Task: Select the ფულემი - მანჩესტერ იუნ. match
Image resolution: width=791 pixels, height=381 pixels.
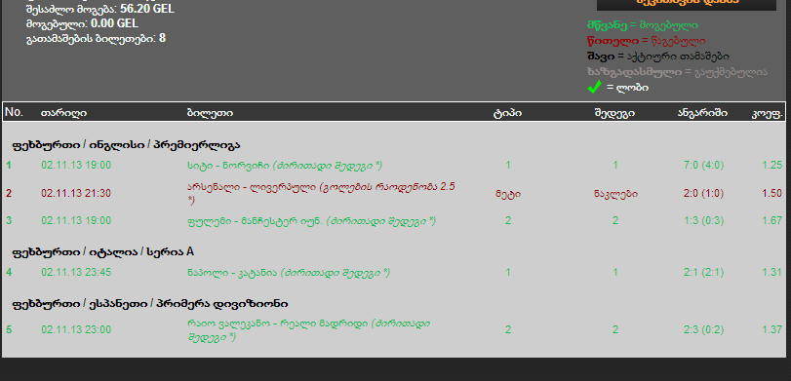Action: pyautogui.click(x=394, y=221)
